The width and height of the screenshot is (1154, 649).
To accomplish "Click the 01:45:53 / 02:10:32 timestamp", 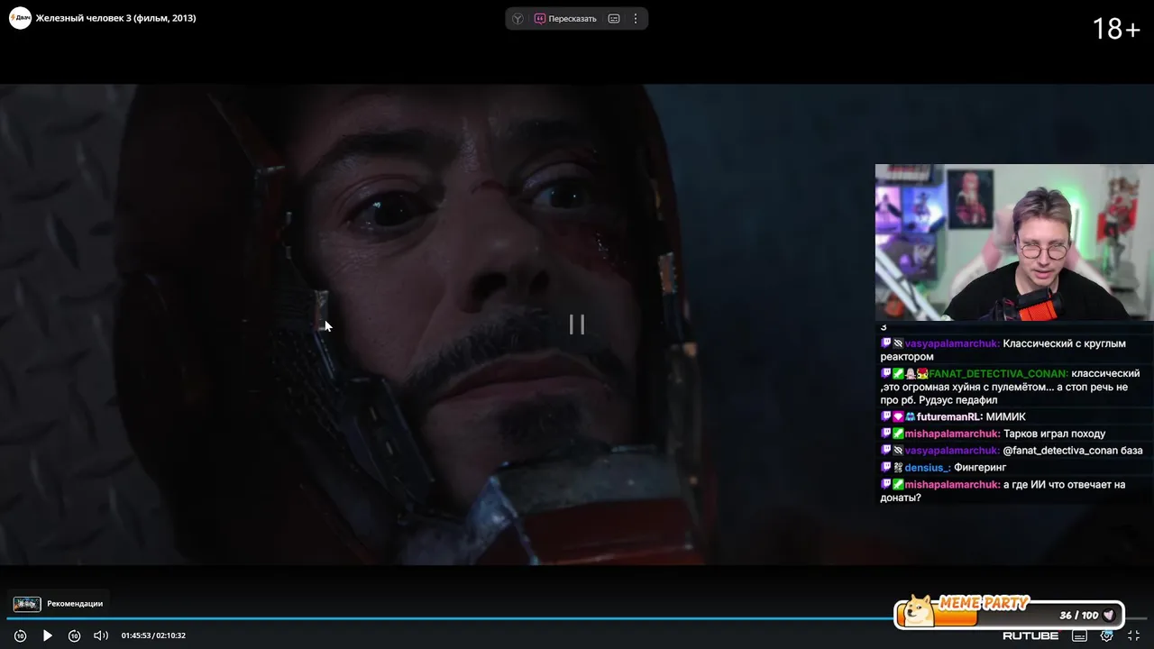I will point(153,635).
